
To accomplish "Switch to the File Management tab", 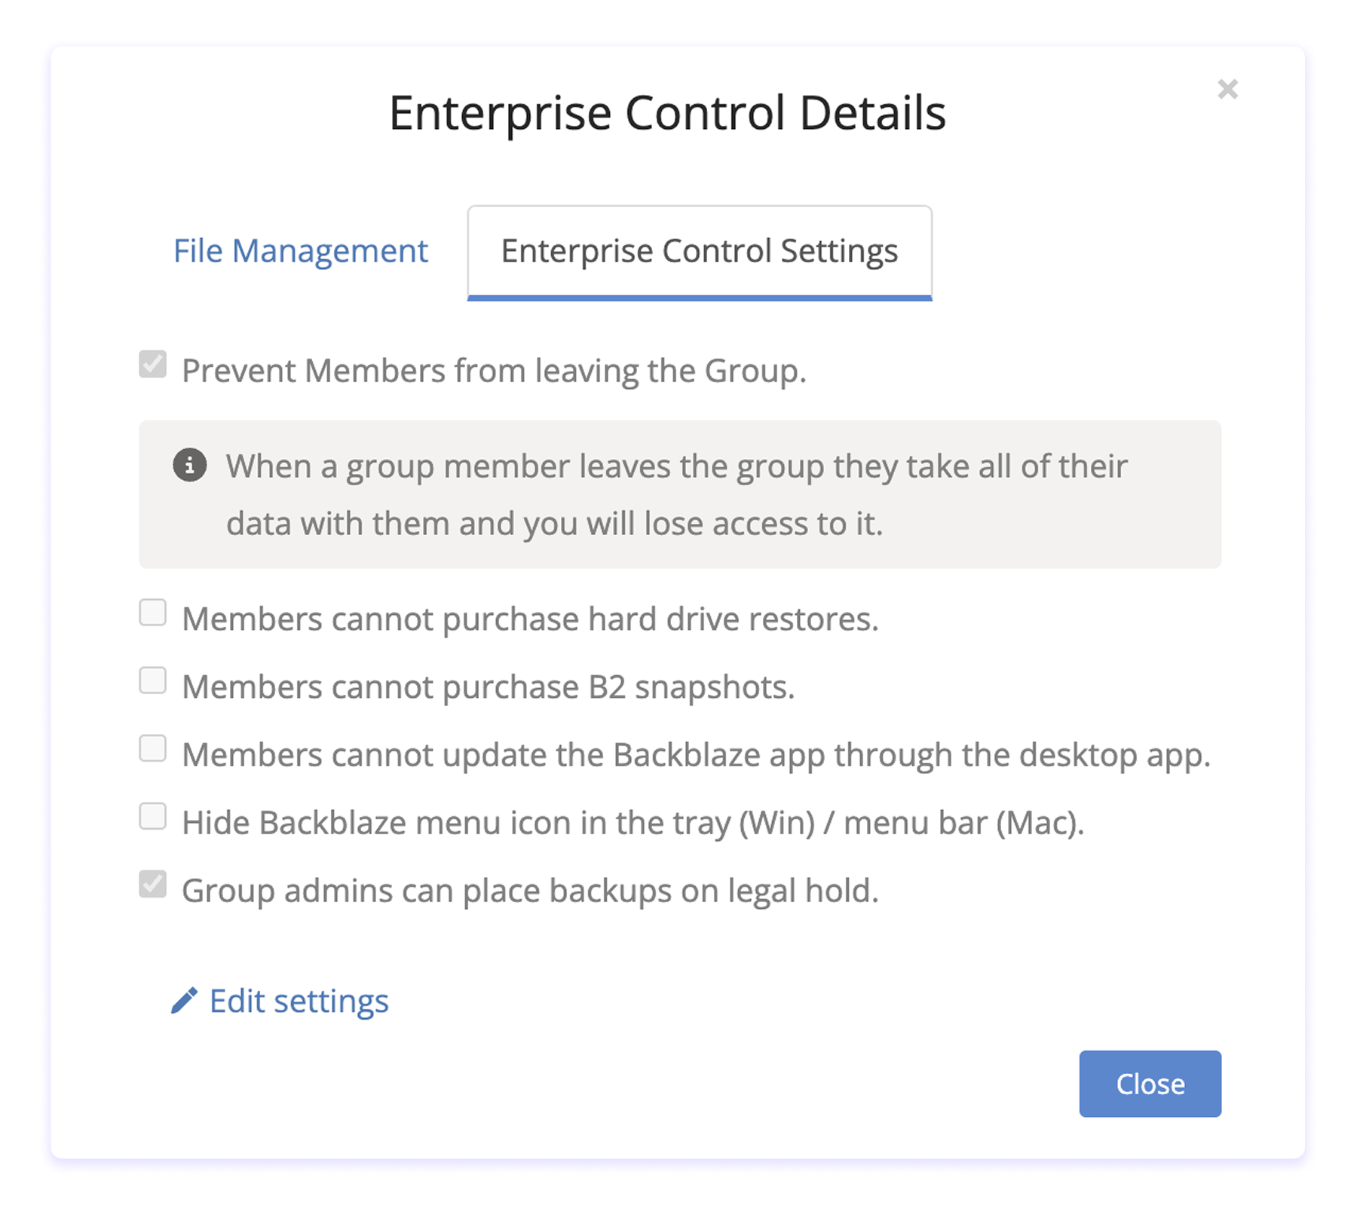I will 300,251.
